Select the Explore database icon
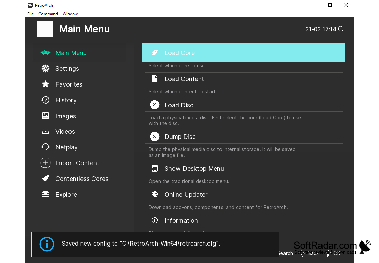Image resolution: width=379 pixels, height=263 pixels. [46, 194]
